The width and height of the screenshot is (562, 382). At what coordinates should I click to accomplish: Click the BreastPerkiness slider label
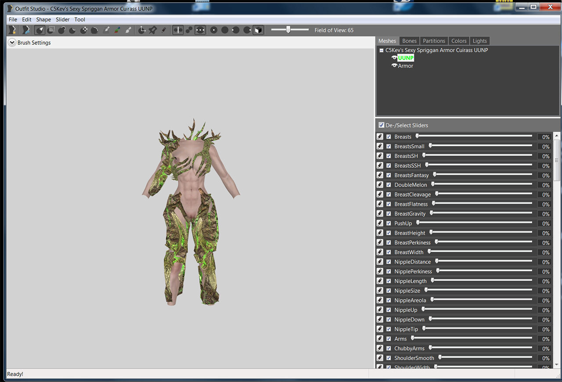tap(412, 242)
